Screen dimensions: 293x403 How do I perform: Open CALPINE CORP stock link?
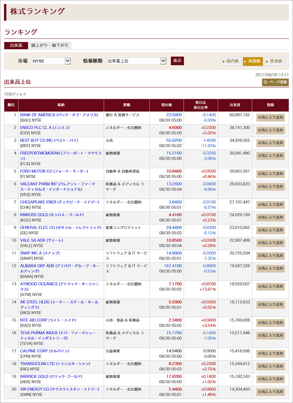pyautogui.click(x=44, y=351)
